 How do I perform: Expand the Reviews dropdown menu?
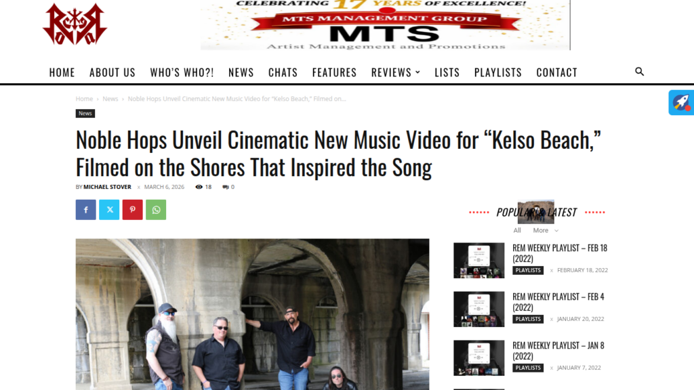click(396, 72)
